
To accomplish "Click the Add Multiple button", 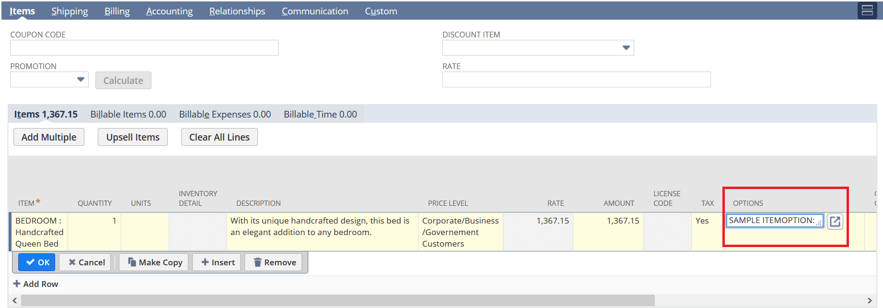I will click(x=49, y=137).
